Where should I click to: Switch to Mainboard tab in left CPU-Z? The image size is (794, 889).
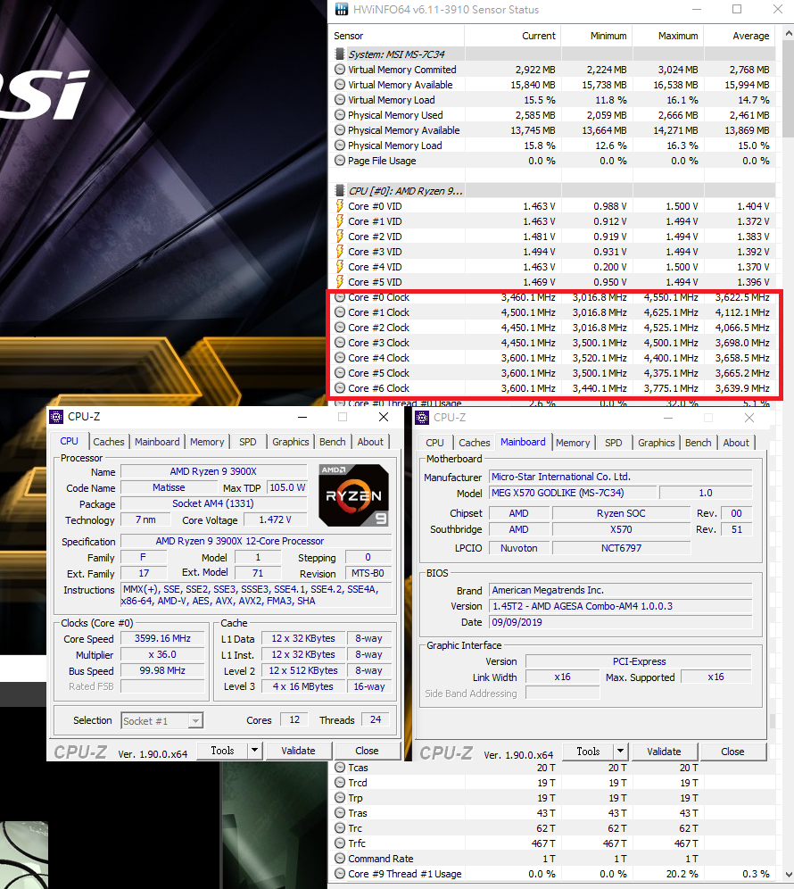(x=157, y=442)
